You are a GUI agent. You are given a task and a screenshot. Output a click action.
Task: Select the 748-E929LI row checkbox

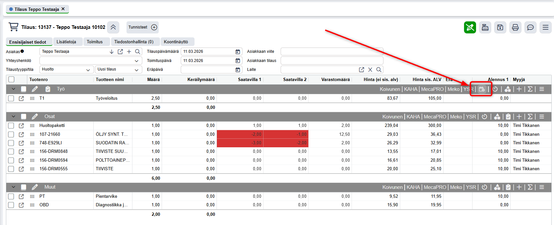tap(11, 143)
